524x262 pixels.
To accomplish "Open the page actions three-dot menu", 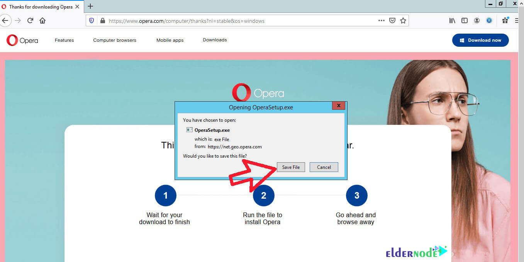I will tap(381, 20).
